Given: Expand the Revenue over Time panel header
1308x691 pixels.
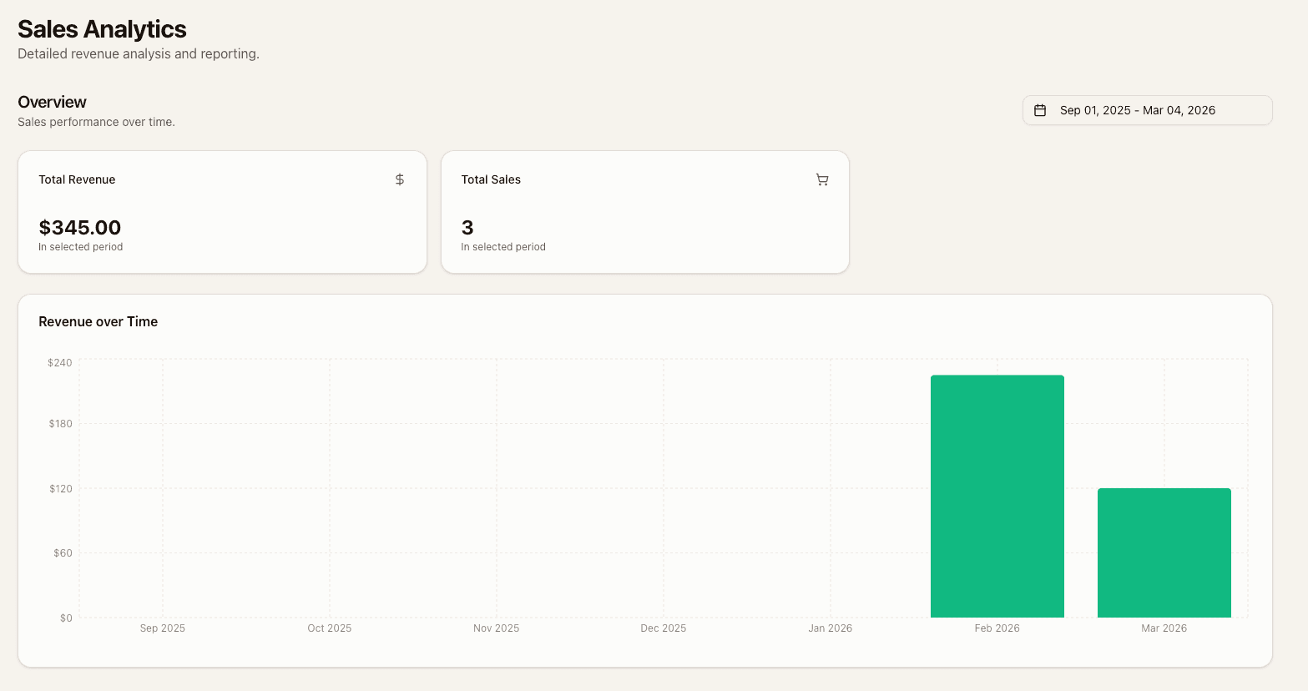Looking at the screenshot, I should pyautogui.click(x=98, y=321).
